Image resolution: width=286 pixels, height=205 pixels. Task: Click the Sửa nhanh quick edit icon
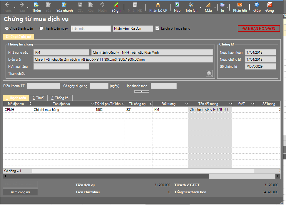coord(64,5)
